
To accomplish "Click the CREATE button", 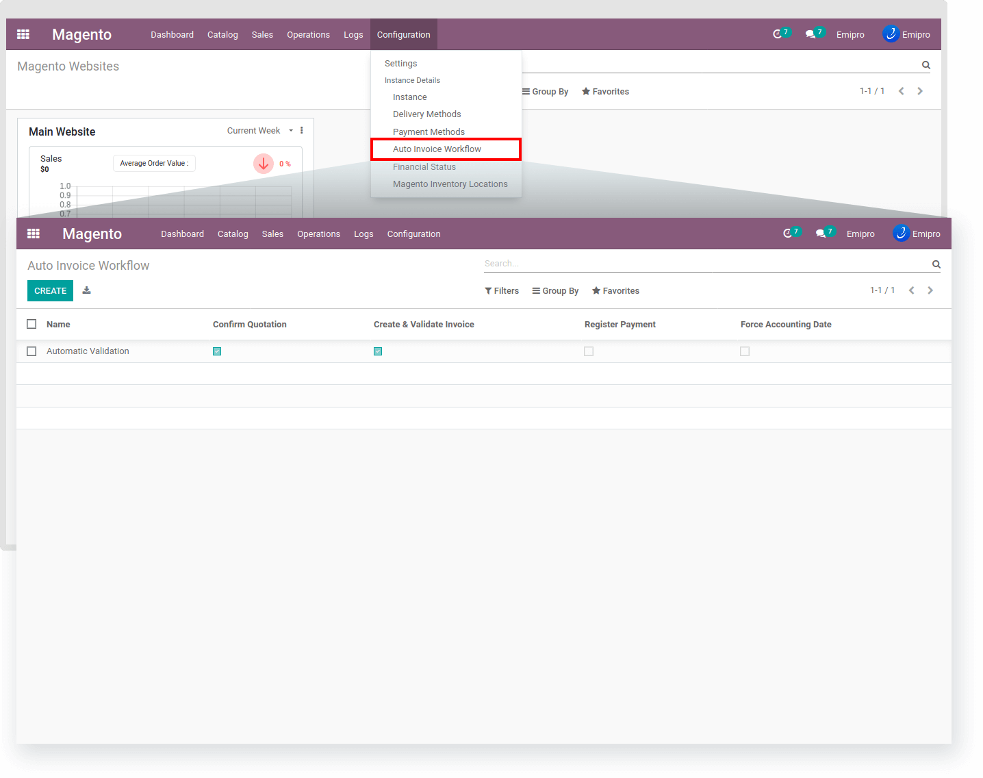I will (x=50, y=291).
